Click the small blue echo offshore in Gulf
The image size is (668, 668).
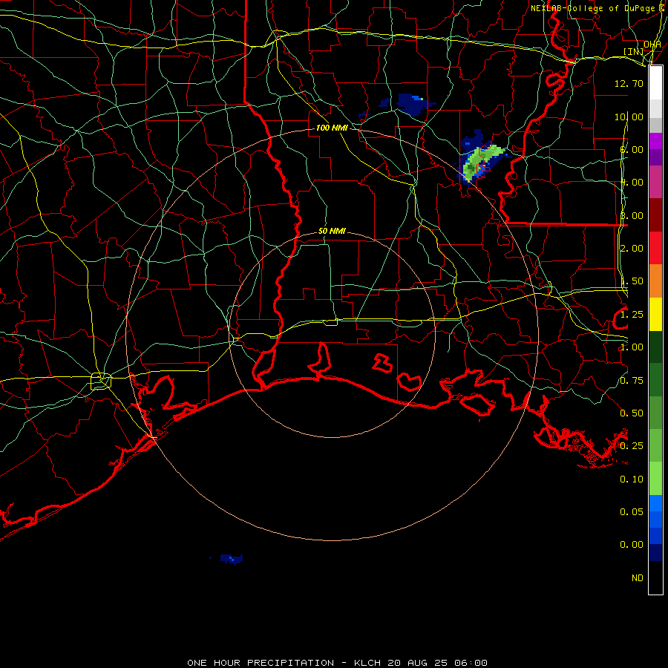[232, 559]
